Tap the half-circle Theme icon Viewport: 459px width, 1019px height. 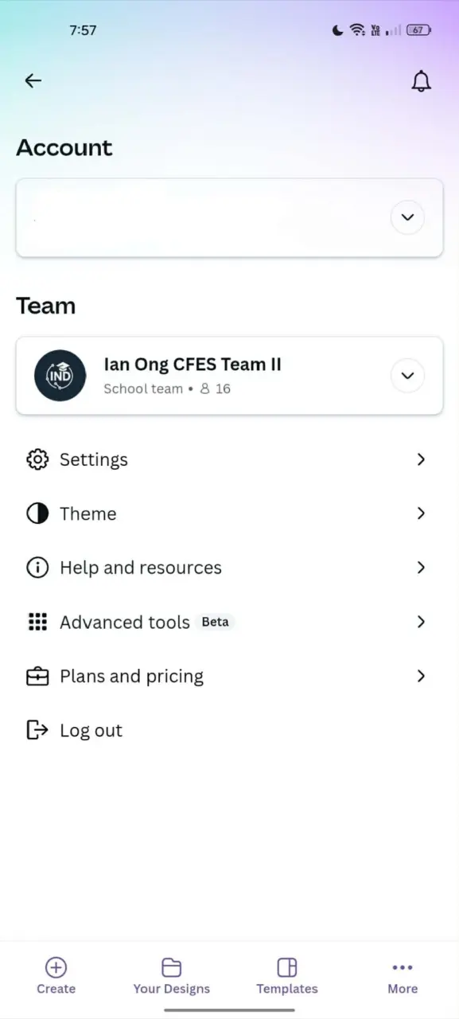pos(37,513)
